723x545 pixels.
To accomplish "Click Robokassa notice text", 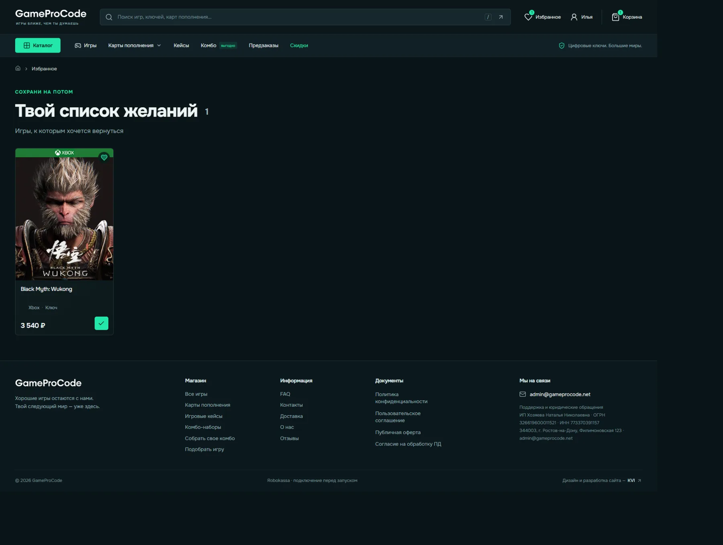I will tap(312, 480).
